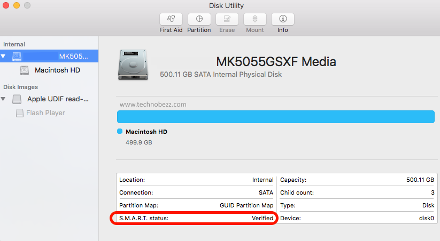Collapse the Apple UDIF disclosure triangle

(x=3, y=99)
